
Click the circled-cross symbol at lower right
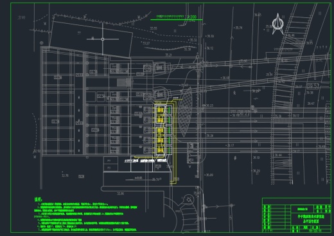[x=231, y=205]
